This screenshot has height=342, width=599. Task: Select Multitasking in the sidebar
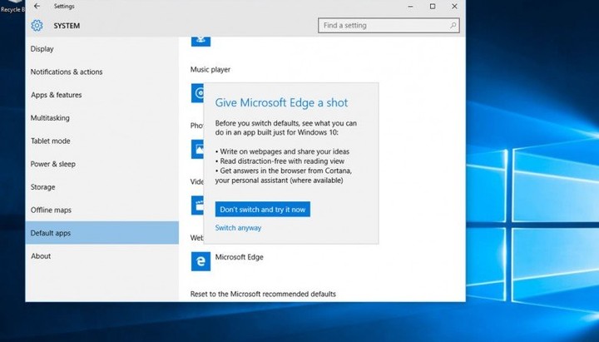[50, 118]
